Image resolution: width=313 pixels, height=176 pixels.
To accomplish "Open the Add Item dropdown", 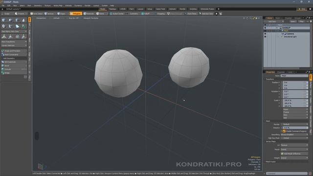I will point(274,22).
